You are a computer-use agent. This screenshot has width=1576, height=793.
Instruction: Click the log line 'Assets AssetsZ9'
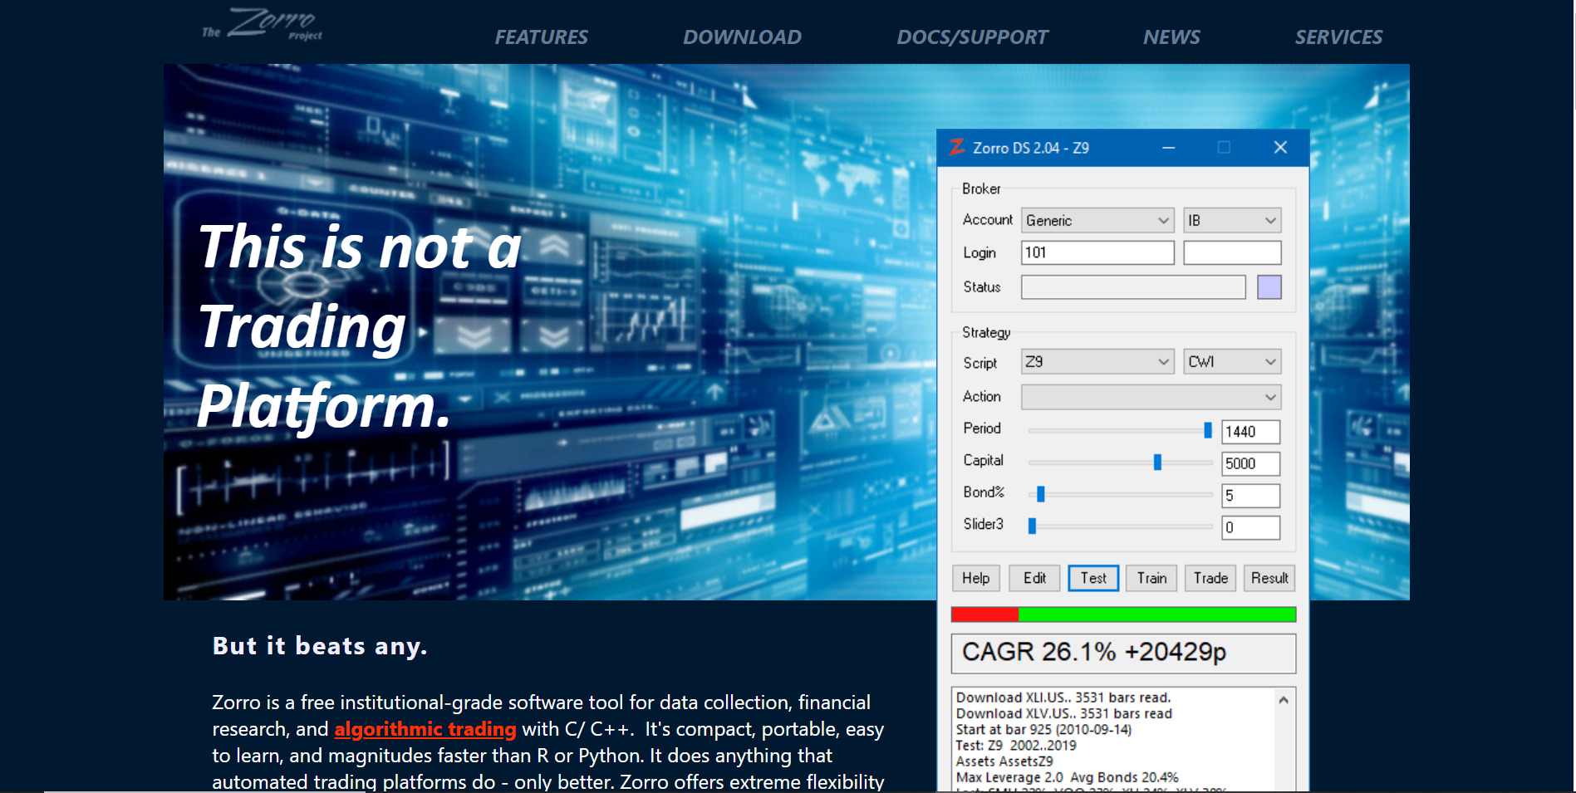point(1004,761)
